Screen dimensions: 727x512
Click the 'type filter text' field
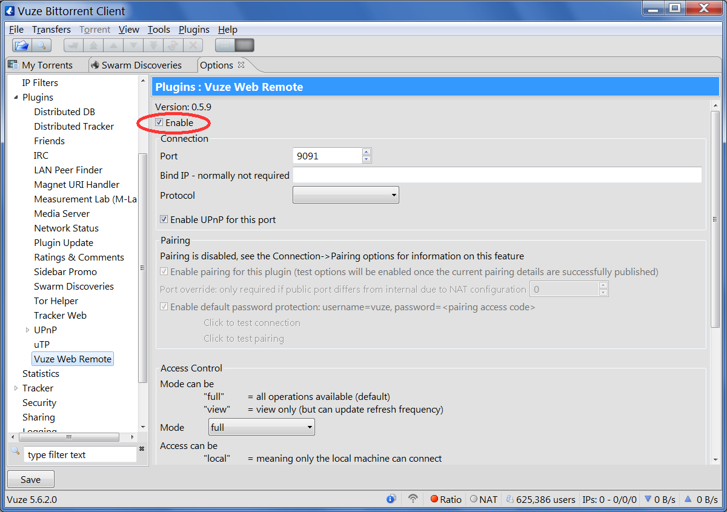(x=80, y=454)
